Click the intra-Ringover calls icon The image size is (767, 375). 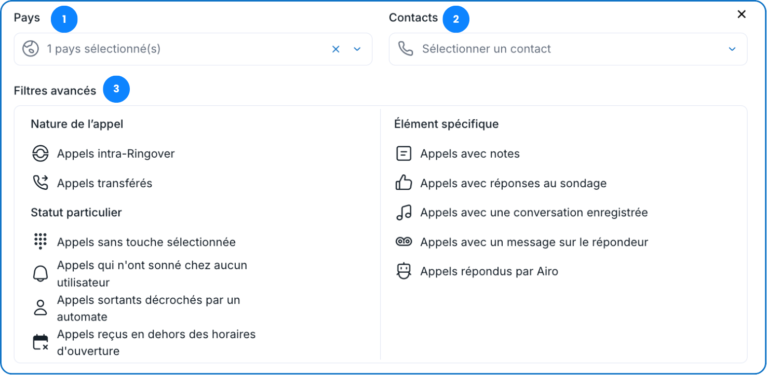[x=40, y=154]
